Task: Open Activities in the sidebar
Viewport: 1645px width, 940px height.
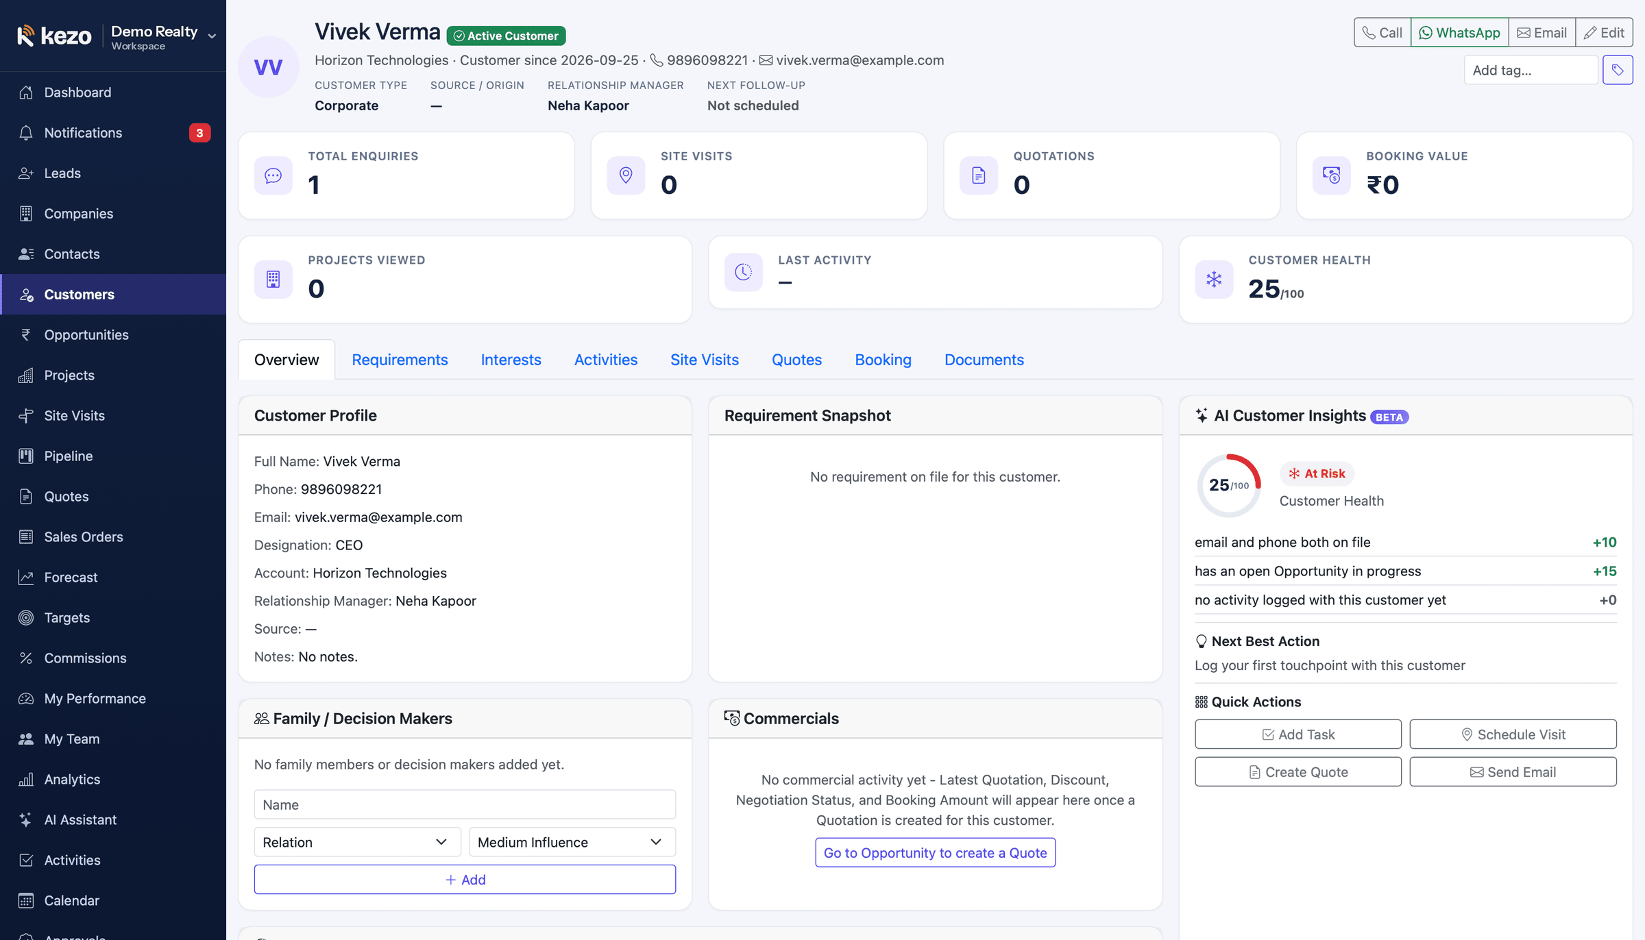Action: coord(113,861)
